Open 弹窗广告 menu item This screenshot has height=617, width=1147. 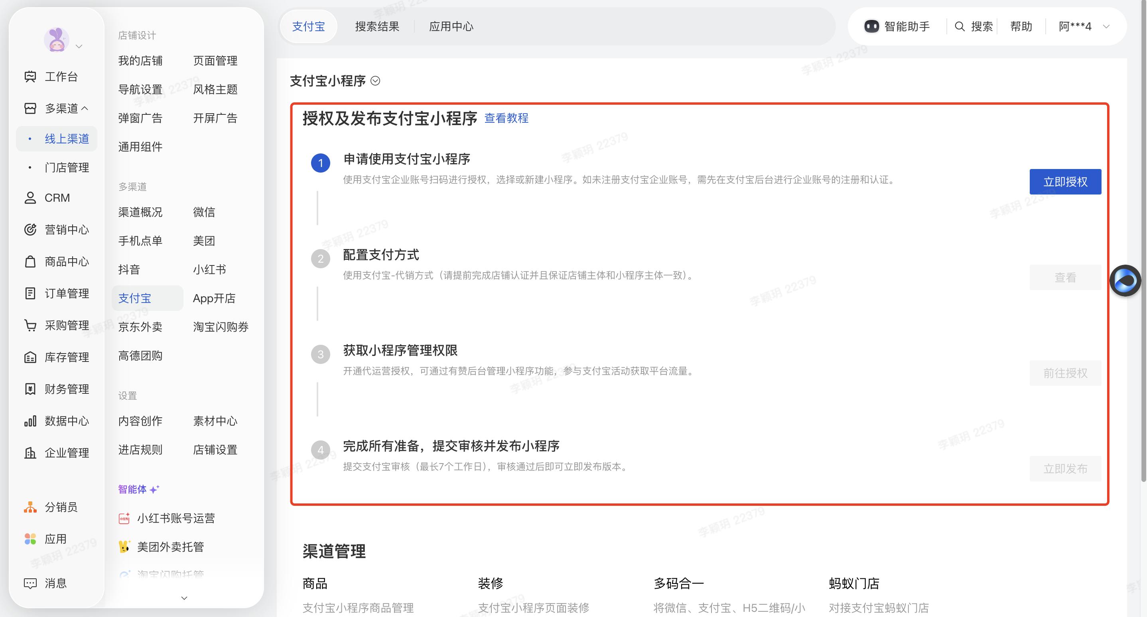140,118
